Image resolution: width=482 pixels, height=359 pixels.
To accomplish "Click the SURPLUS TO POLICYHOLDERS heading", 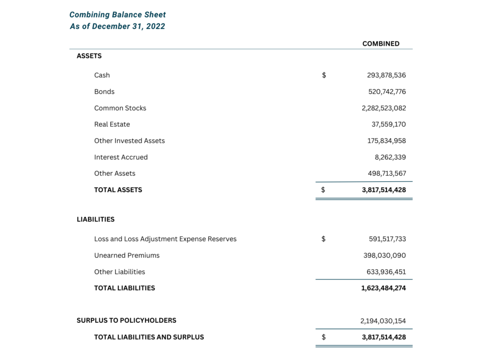I will 127,320.
